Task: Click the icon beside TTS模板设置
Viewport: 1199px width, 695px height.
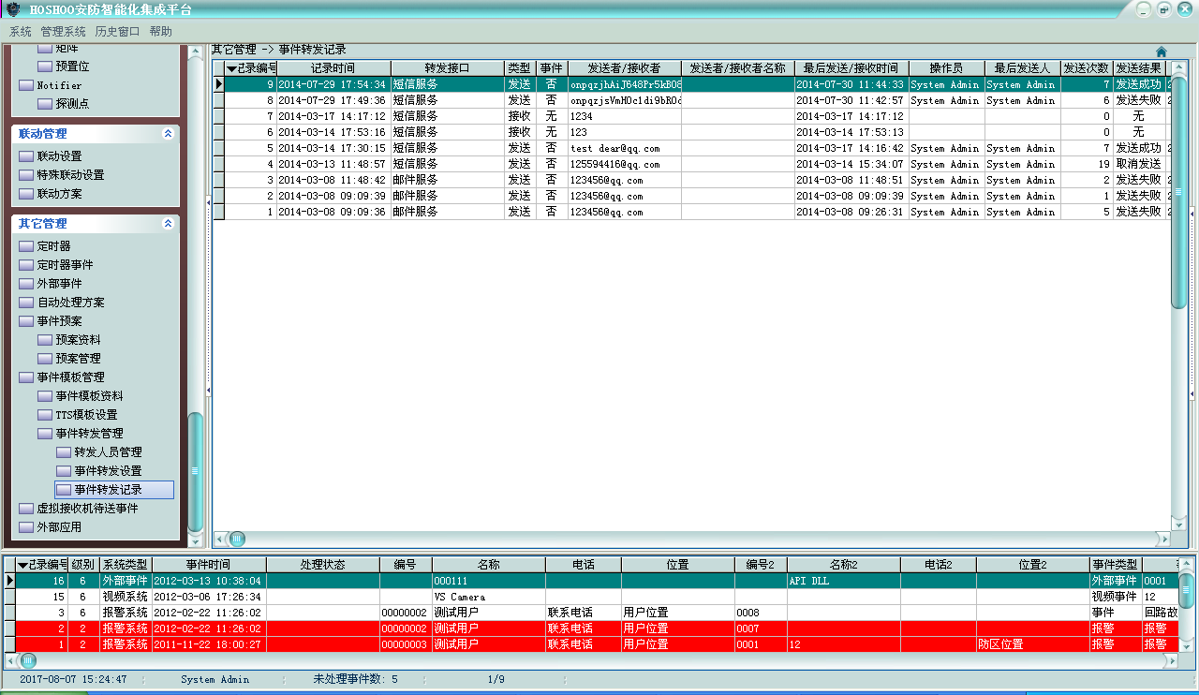Action: (x=45, y=415)
